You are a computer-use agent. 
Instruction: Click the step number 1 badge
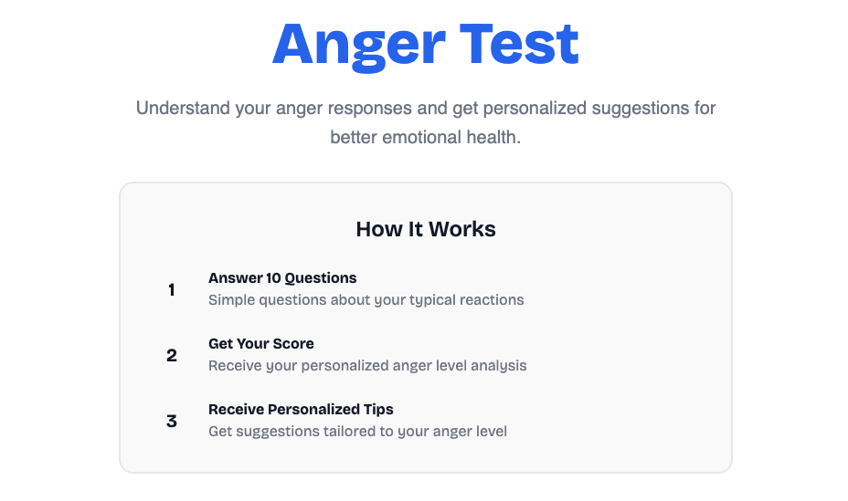click(x=171, y=289)
